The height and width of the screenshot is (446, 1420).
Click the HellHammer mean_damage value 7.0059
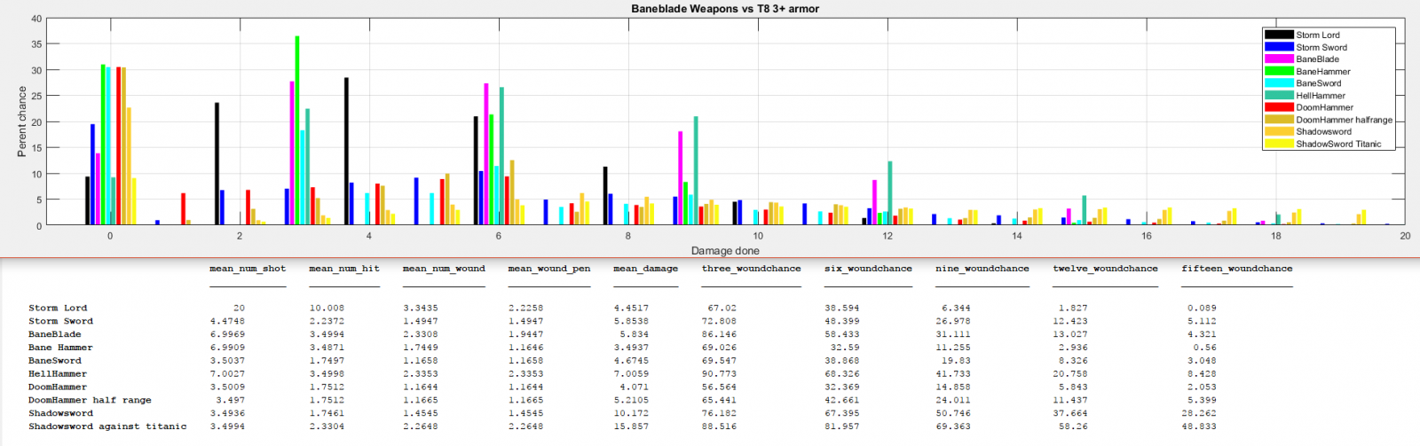point(631,374)
